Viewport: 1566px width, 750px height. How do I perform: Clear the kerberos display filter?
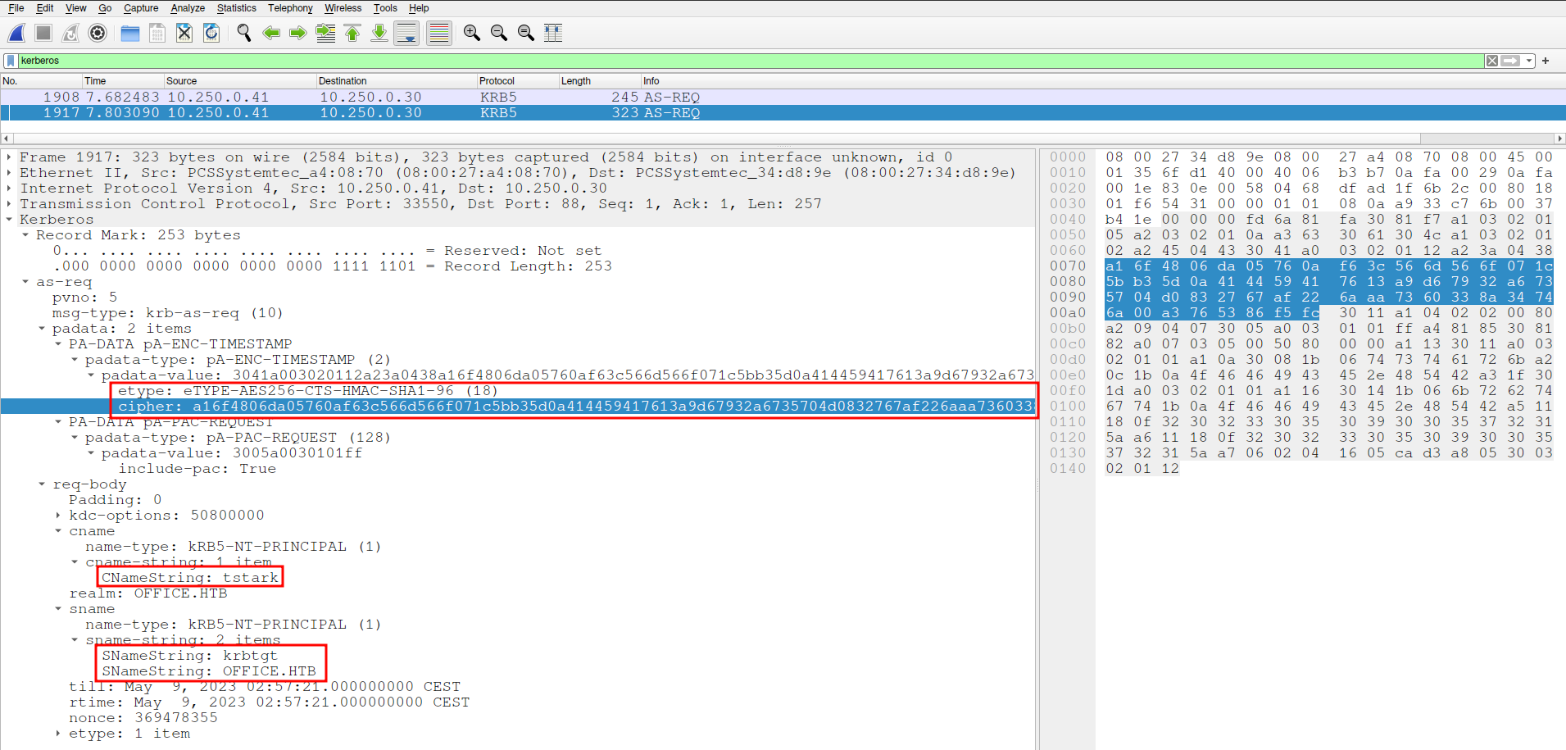[1492, 61]
